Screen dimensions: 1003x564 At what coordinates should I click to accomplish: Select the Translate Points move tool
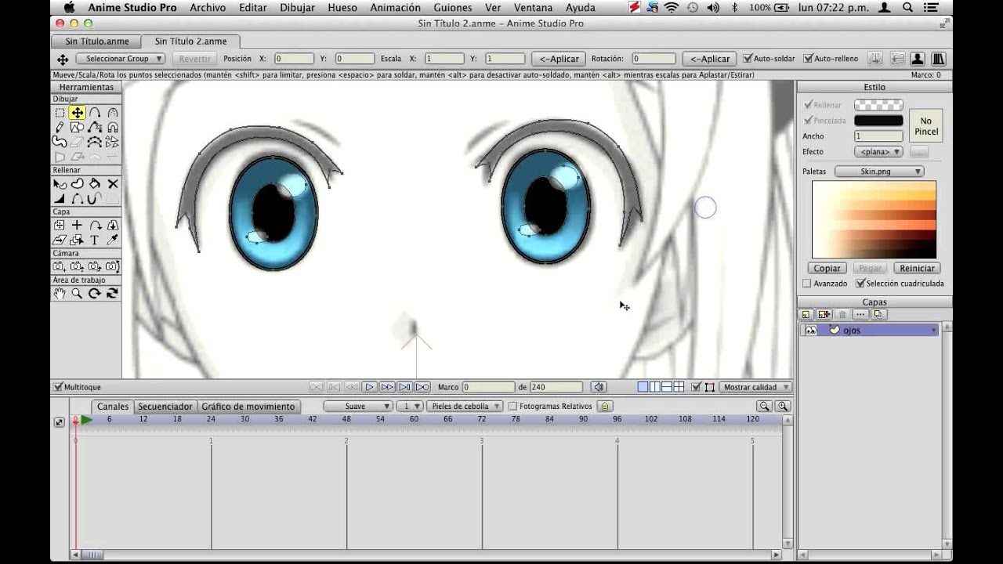[77, 113]
